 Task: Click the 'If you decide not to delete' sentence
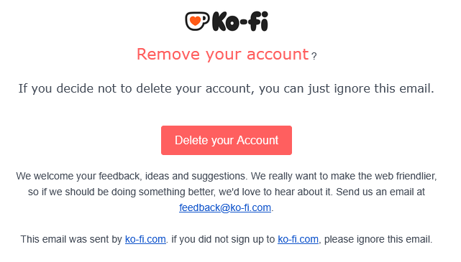[x=227, y=88]
